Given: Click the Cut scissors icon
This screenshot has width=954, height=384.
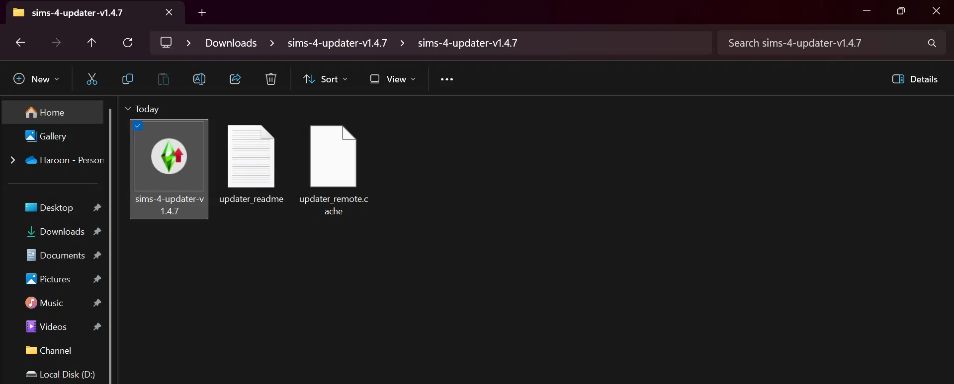Looking at the screenshot, I should [92, 79].
